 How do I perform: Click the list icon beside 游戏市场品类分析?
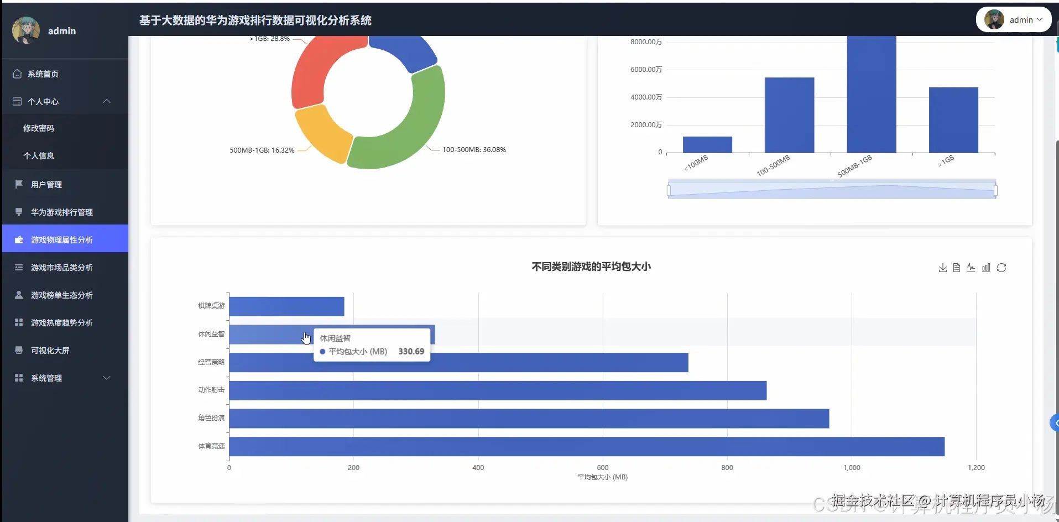[x=19, y=267]
